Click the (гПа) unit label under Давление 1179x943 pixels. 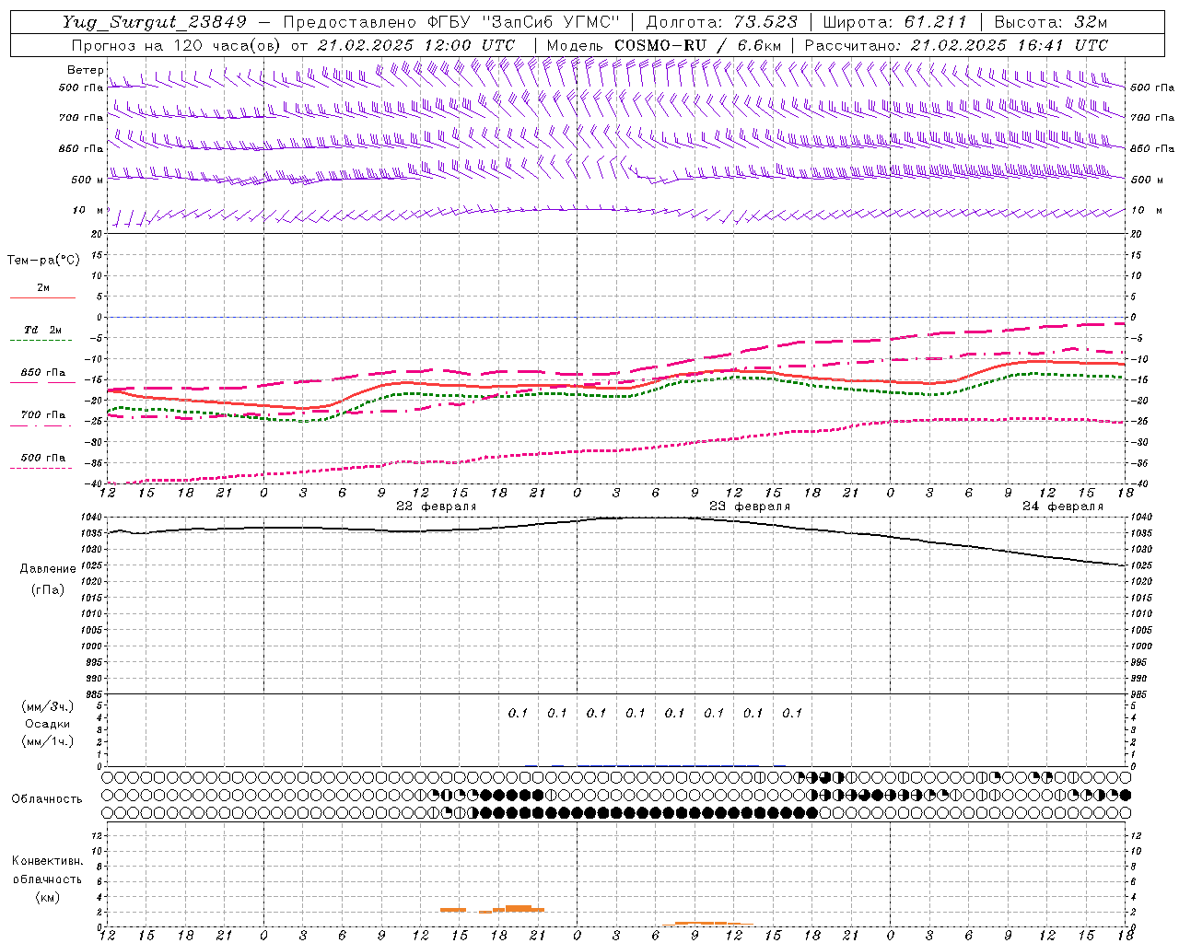coord(48,589)
